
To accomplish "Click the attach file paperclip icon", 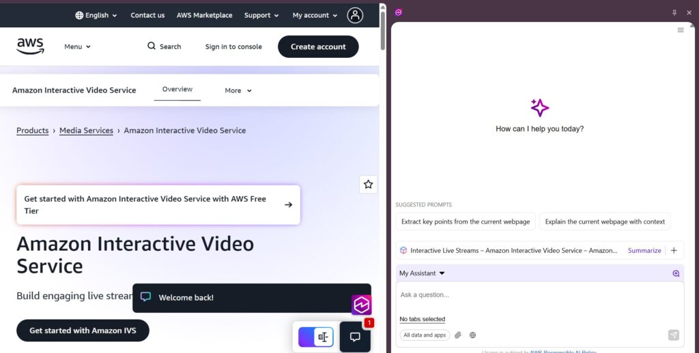I will pos(458,335).
